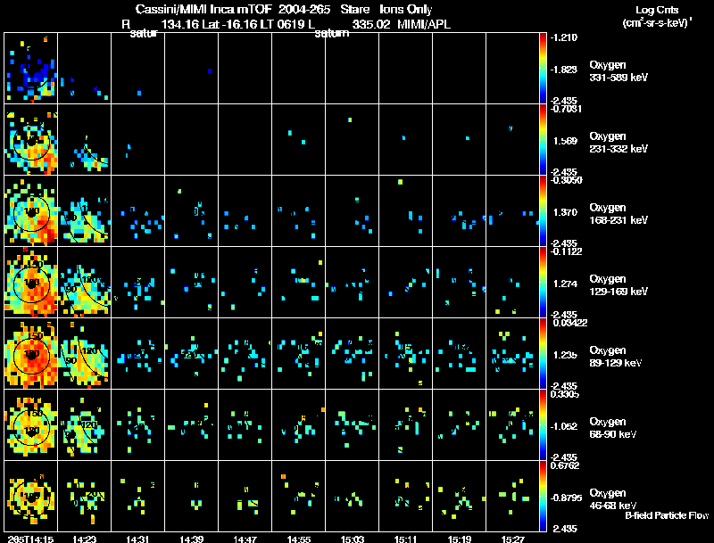Open the 68-90 keV image panel at 265T14:15
The height and width of the screenshot is (543, 714).
tap(31, 425)
